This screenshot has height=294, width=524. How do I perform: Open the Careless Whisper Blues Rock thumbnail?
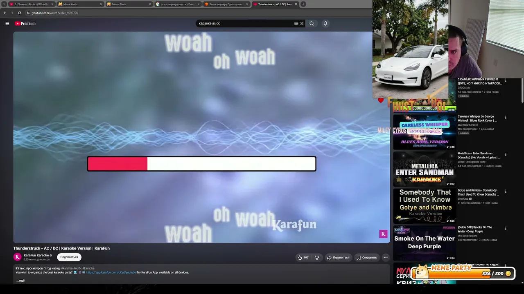pos(425,131)
